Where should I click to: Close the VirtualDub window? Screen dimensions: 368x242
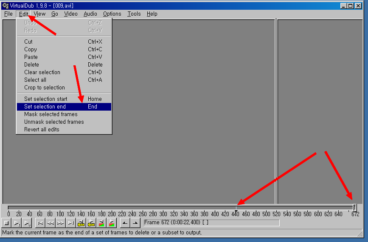tap(358, 6)
